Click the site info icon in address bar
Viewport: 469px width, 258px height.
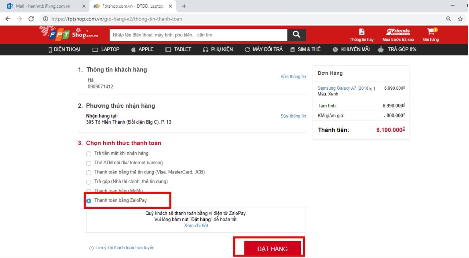(45, 19)
